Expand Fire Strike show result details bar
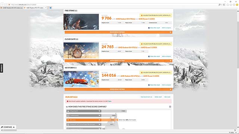 (118, 32)
